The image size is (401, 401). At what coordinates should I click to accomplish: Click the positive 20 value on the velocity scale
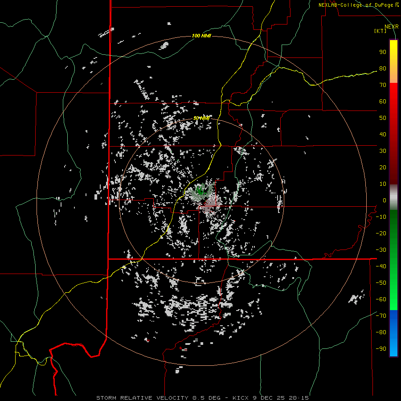[x=383, y=168]
